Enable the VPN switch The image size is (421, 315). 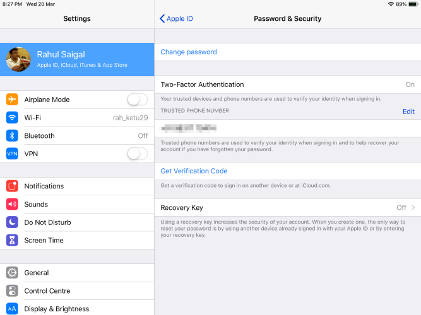[x=137, y=153]
